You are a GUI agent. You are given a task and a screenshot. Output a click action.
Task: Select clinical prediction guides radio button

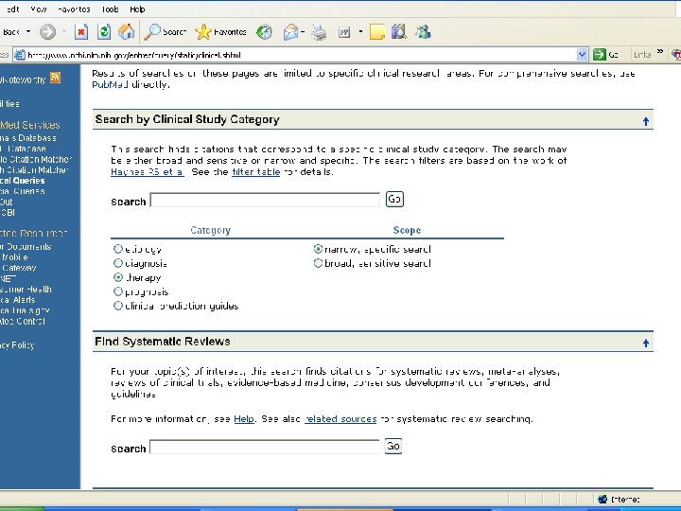click(x=117, y=306)
